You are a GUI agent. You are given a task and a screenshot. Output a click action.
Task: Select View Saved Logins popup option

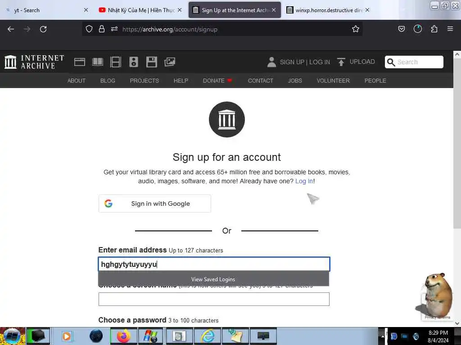point(213,279)
